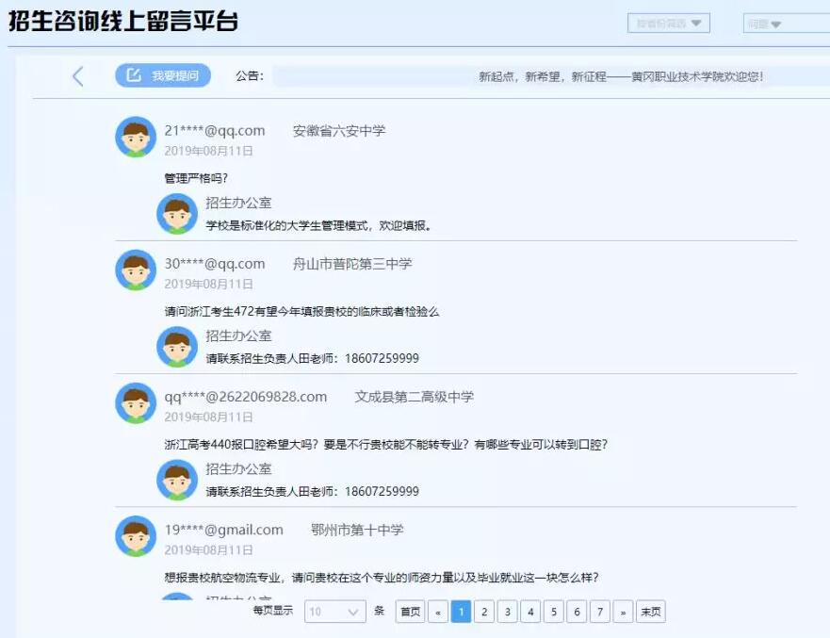Screen dimensions: 830x638
Task: Click date under 21****@qq.com
Action: pos(208,151)
